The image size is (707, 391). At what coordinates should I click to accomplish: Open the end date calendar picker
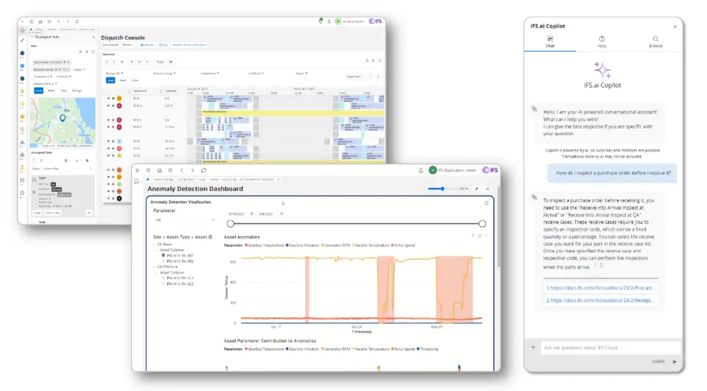pyautogui.click(x=282, y=213)
